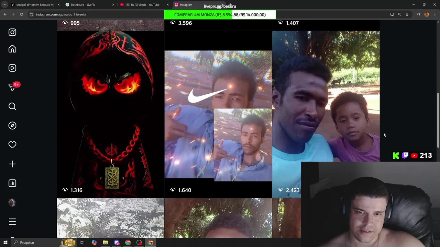Open Notifications heart icon

(12, 145)
